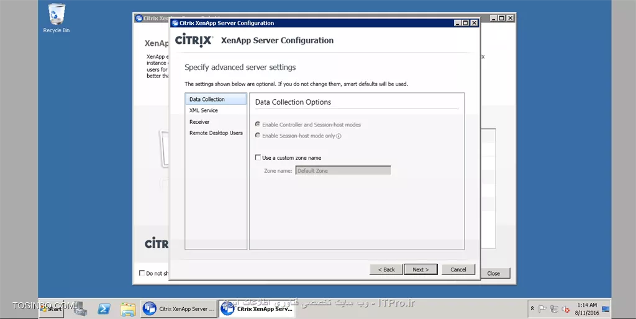The height and width of the screenshot is (319, 636).
Task: Select Enable Session-host mode only radio
Action: click(x=258, y=136)
